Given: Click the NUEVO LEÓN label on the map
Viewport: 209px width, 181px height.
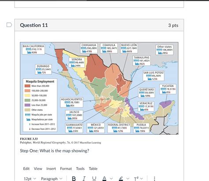Looking at the screenshot, I should click(129, 45).
